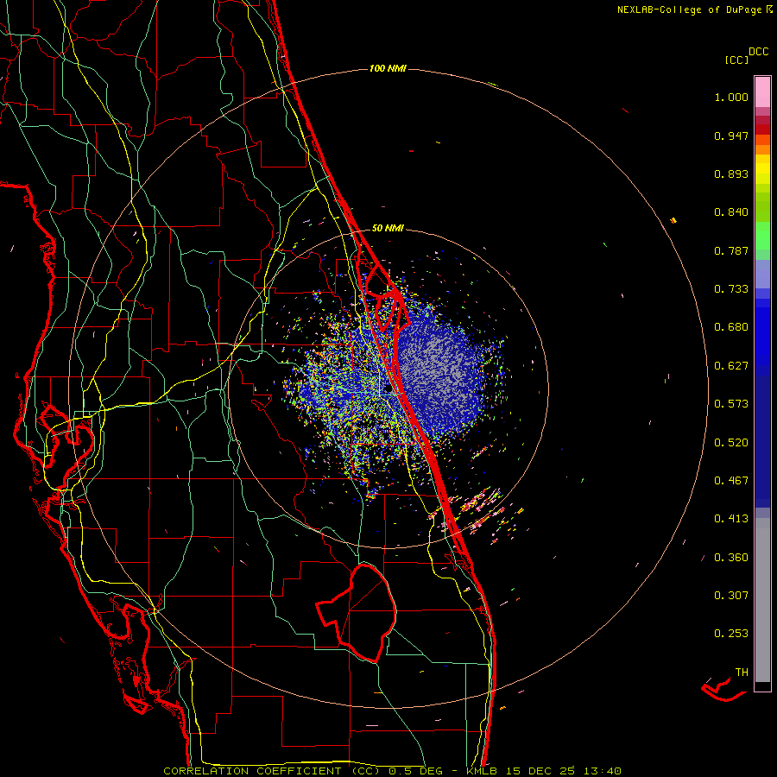
Task: Click the 0.627 scale value
Action: (x=731, y=366)
